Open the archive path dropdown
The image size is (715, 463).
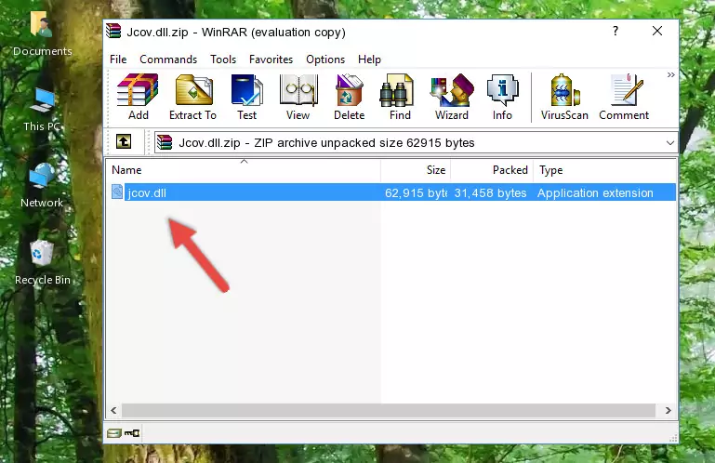pyautogui.click(x=669, y=143)
